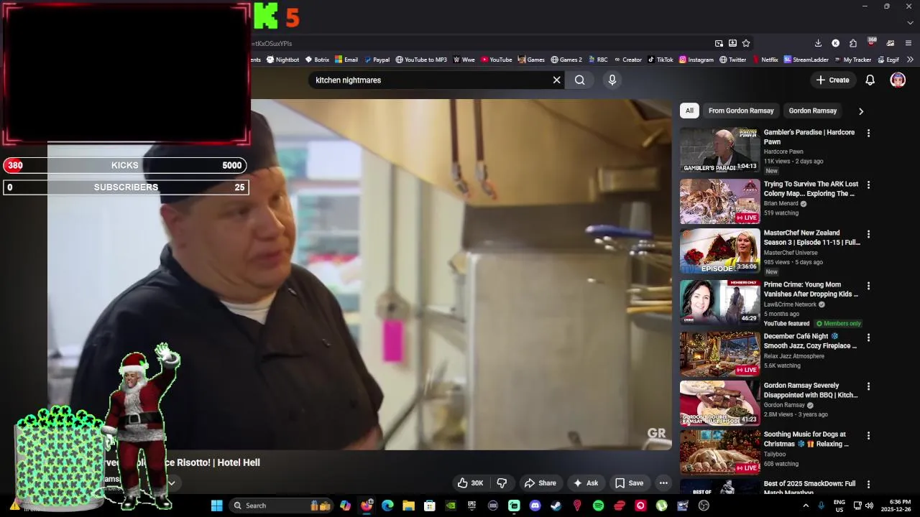This screenshot has height=517, width=920.
Task: Select the 'All' filter chip
Action: coord(689,111)
